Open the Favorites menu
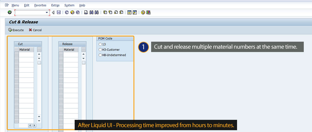 pyautogui.click(x=40, y=5)
